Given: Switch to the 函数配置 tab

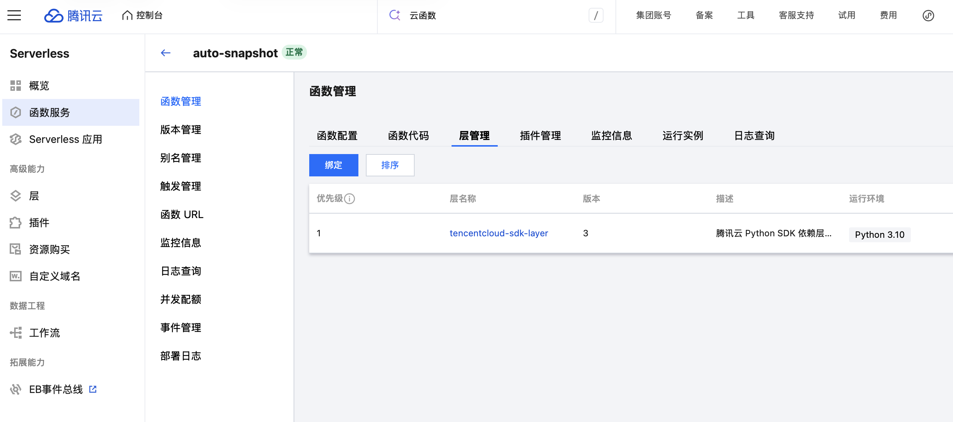Looking at the screenshot, I should (x=337, y=135).
